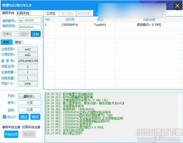Open the 工作区 tab
Screen dimensions: 183x143
51,13
